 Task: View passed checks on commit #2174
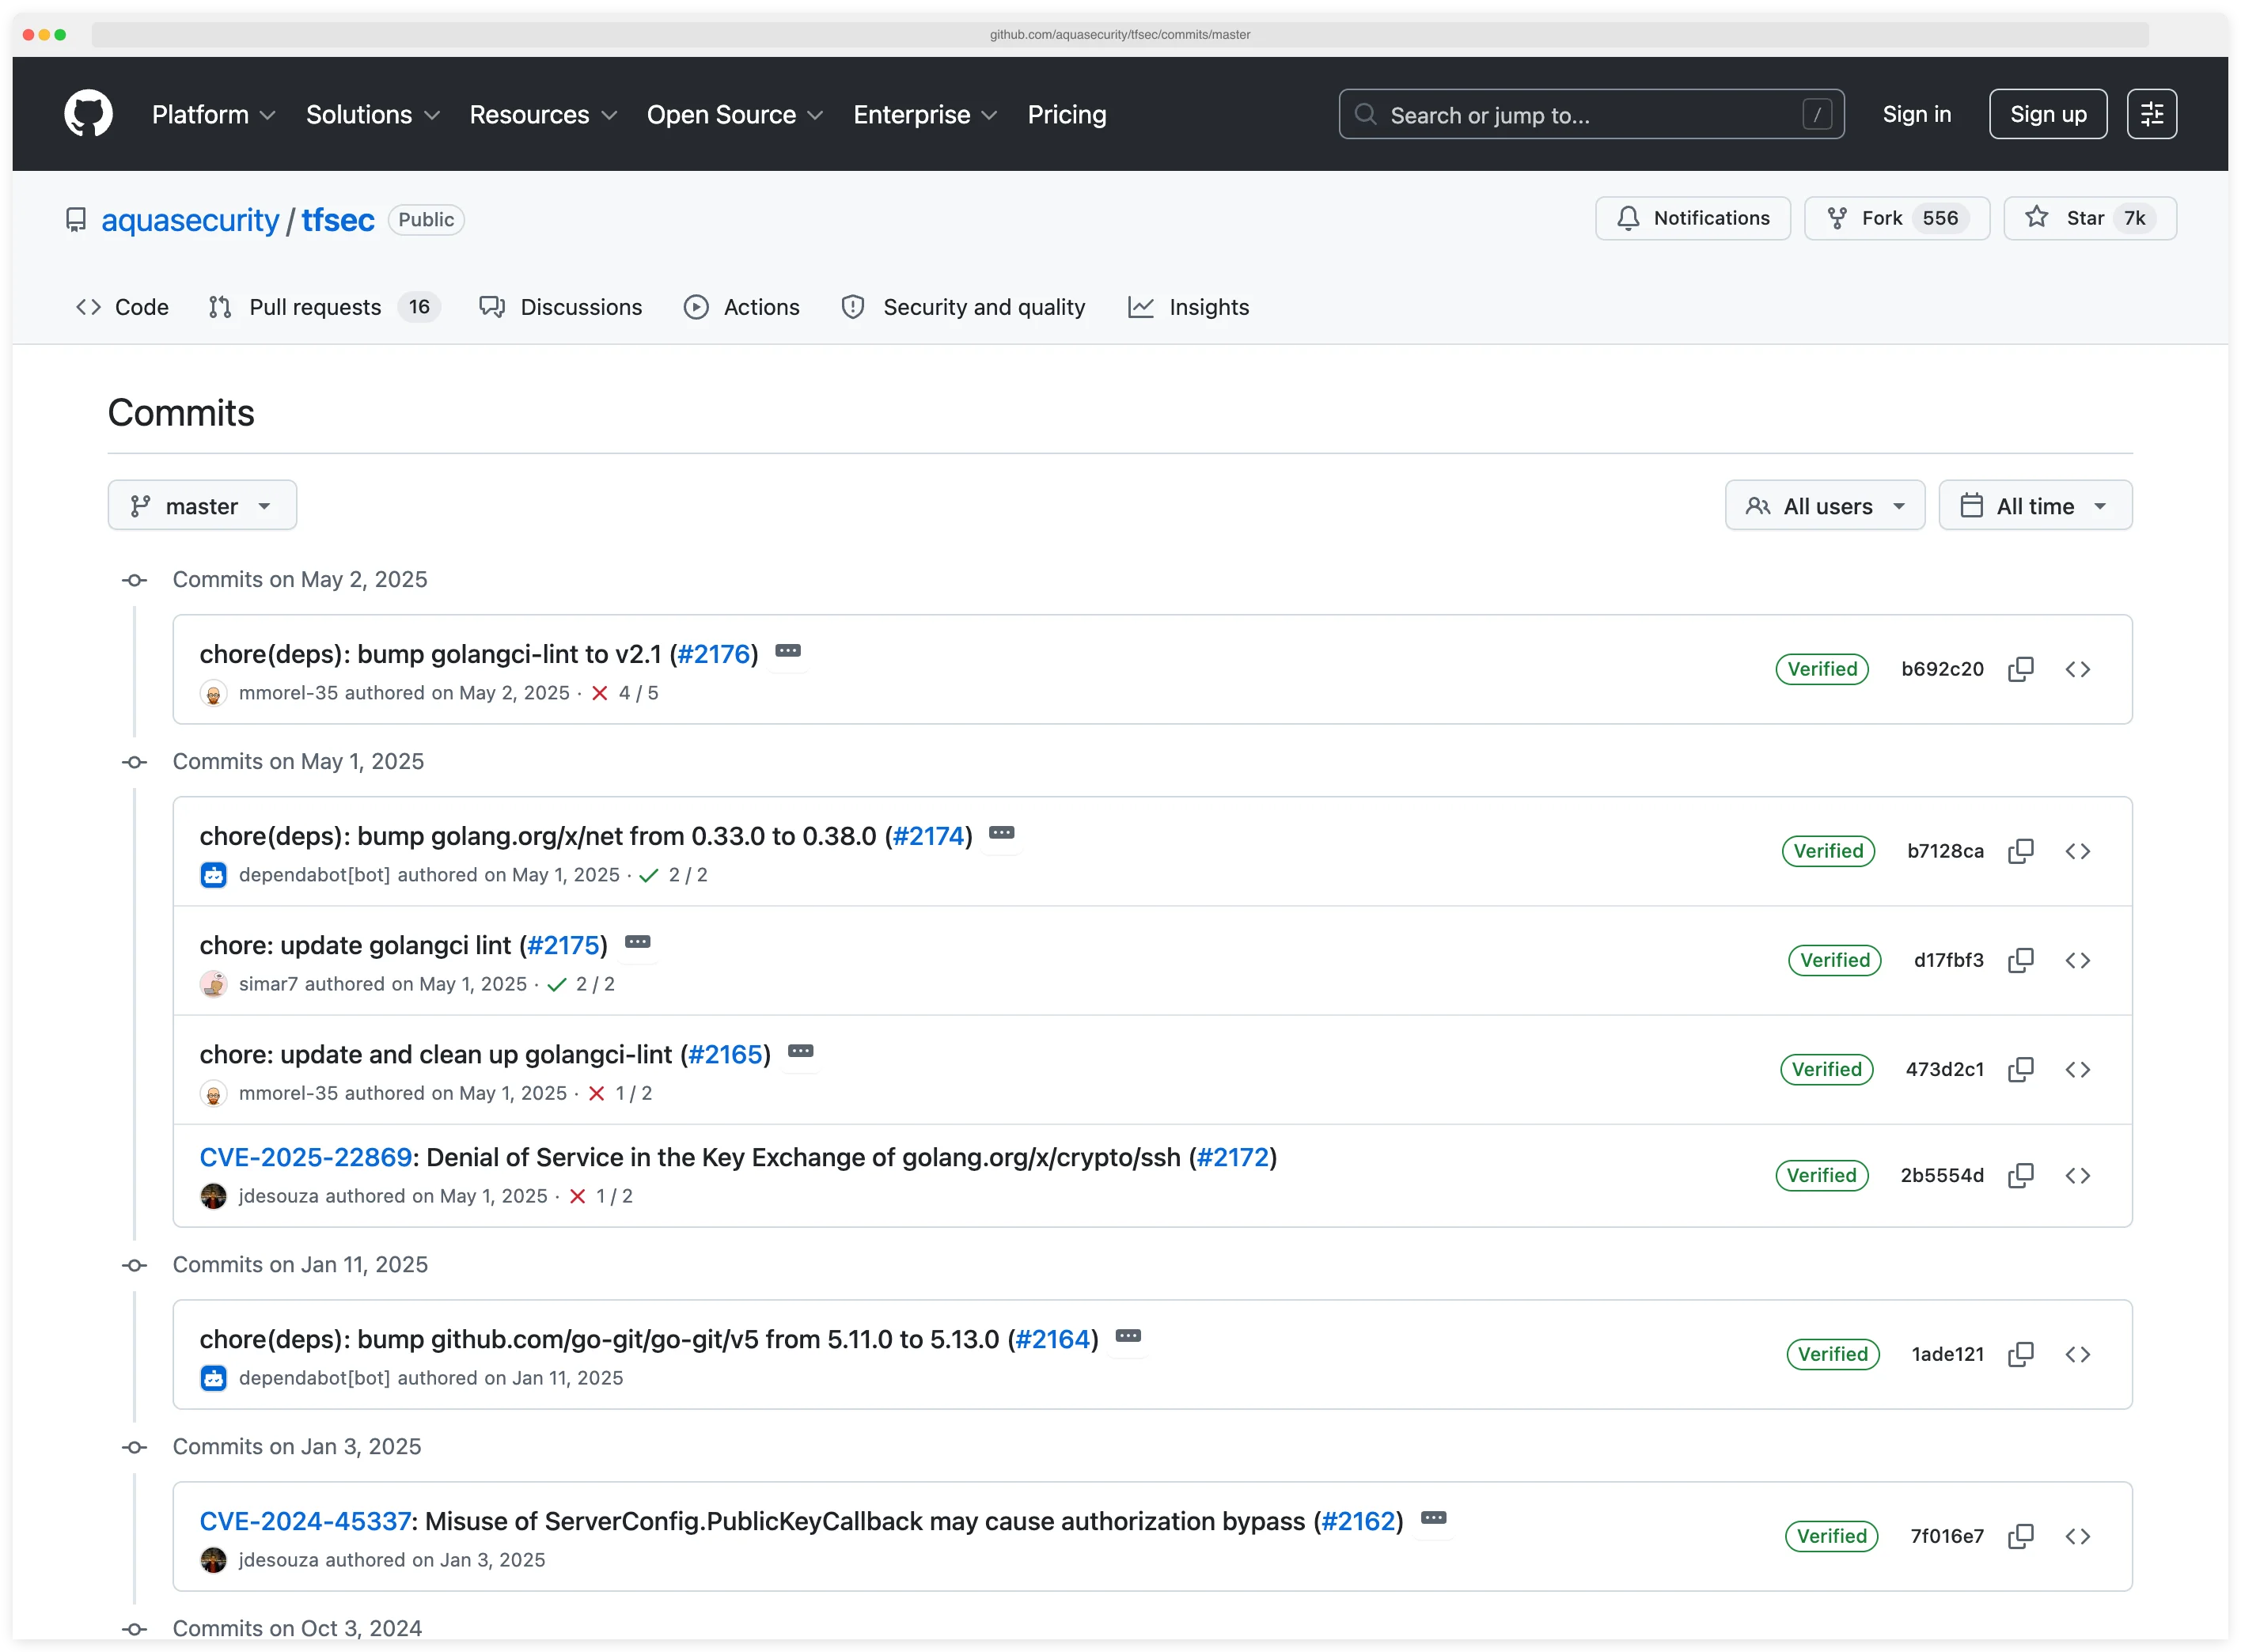673,875
